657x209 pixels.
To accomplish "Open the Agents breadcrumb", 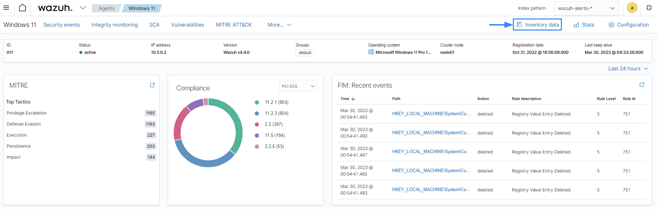I will pos(106,8).
